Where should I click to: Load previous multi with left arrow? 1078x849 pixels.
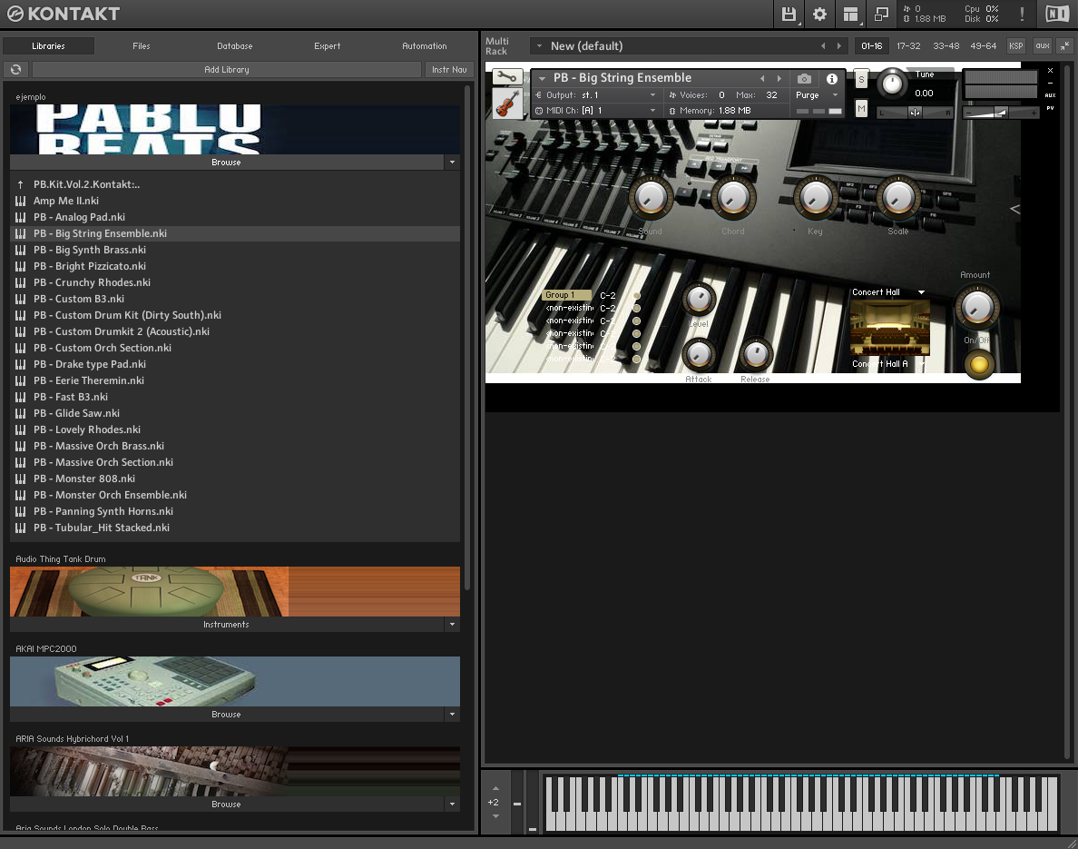click(823, 46)
